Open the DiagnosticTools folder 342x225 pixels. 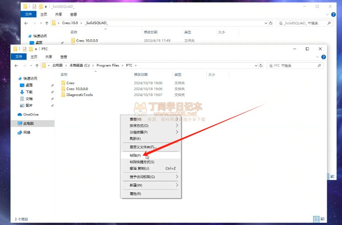[77, 95]
